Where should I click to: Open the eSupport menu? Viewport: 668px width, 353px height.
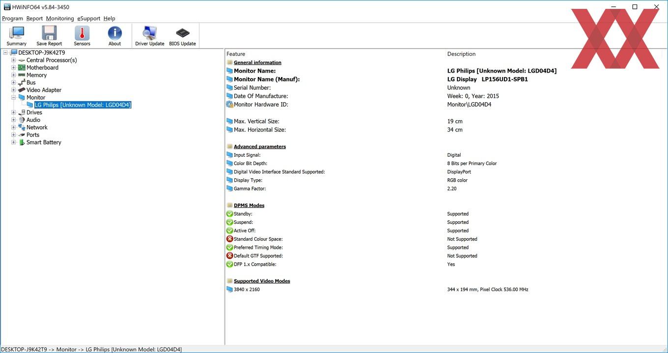[x=88, y=19]
